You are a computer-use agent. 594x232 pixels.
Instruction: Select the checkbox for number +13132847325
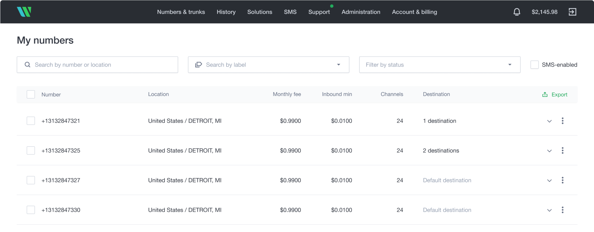coord(31,151)
